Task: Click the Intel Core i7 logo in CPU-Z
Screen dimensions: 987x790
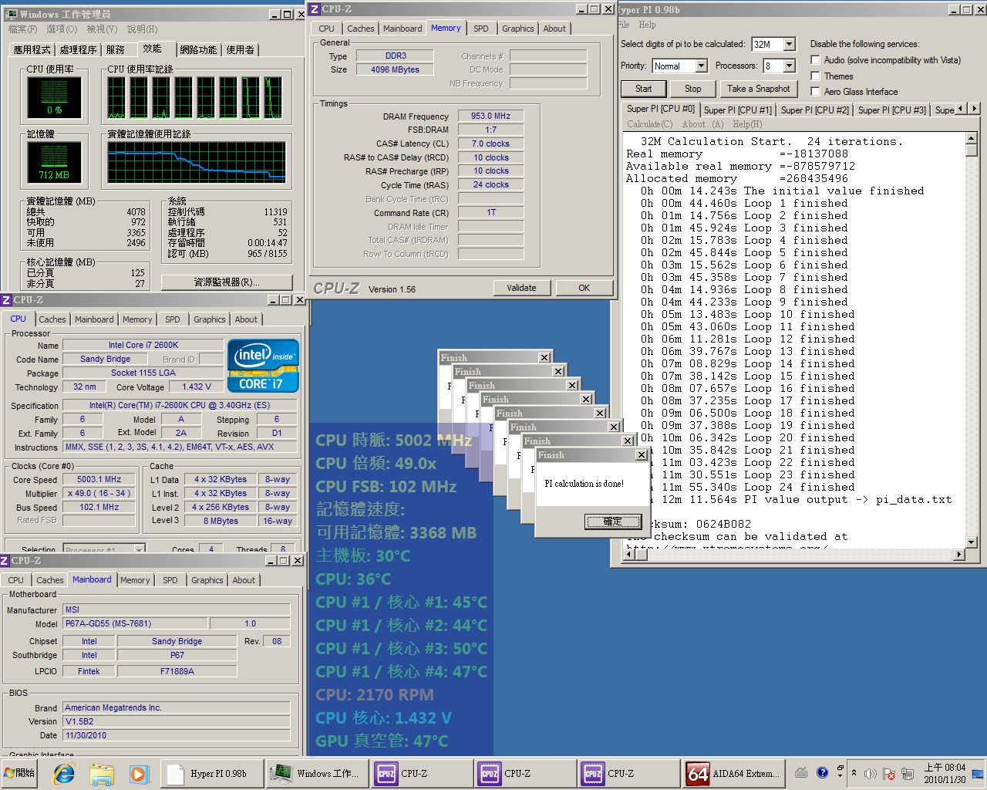Action: click(x=264, y=366)
